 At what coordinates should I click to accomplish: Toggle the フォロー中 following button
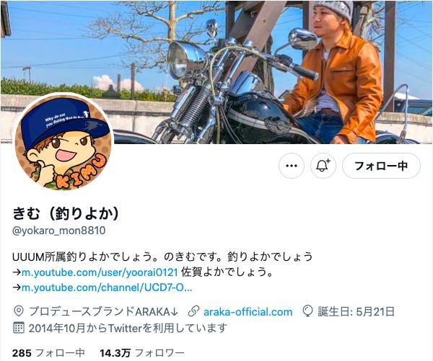[381, 166]
